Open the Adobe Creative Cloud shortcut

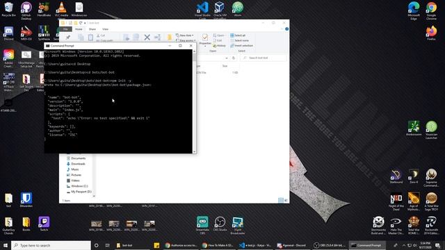8,58
